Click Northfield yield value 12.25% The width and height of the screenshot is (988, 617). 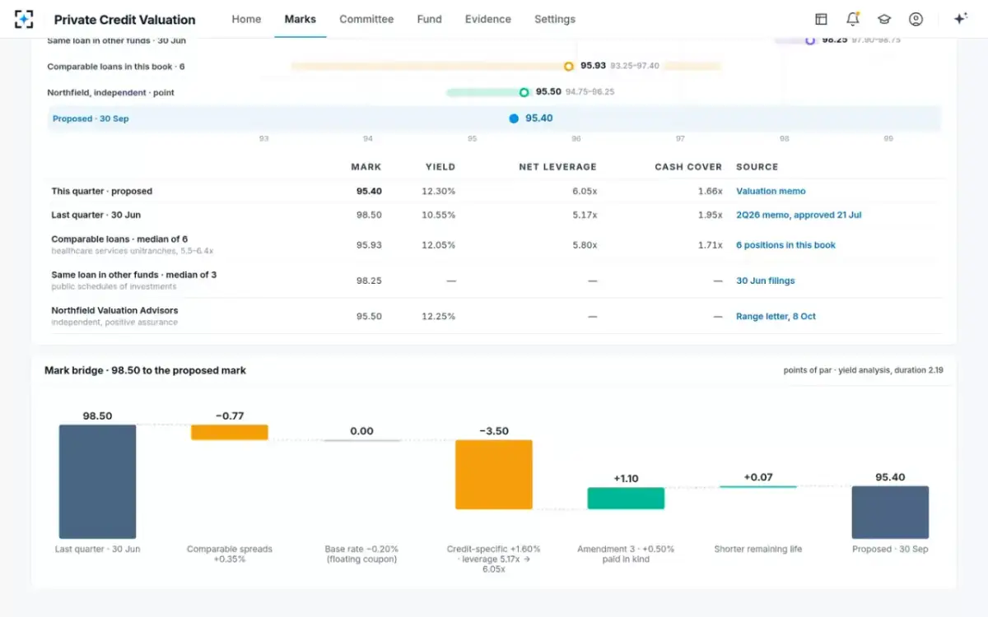click(x=439, y=316)
